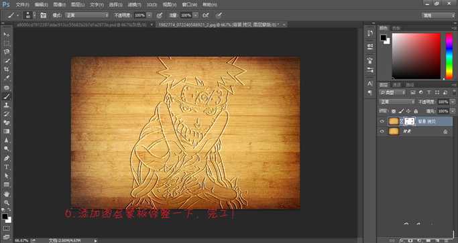Select the Pen tool
This screenshot has width=458, height=243.
[6, 158]
